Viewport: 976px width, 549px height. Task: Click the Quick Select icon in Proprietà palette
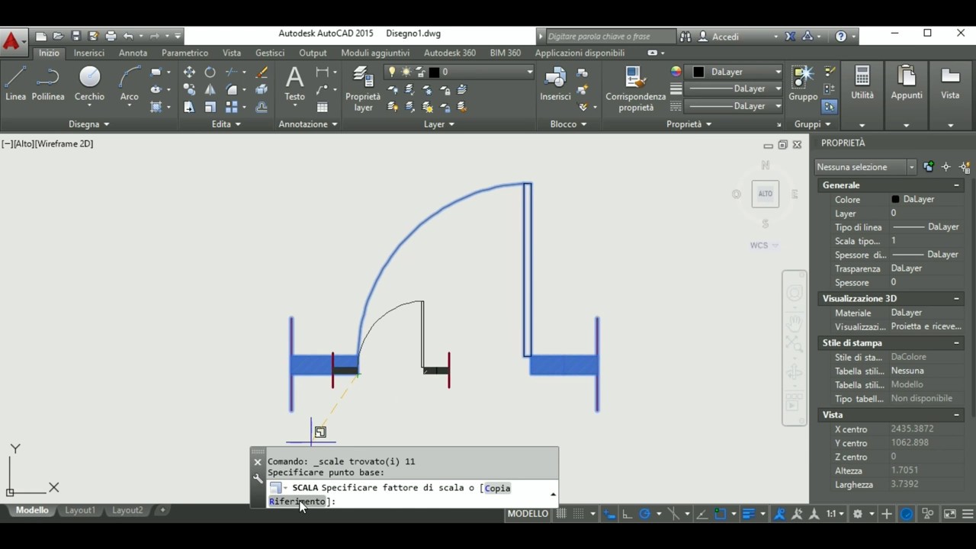click(x=965, y=166)
